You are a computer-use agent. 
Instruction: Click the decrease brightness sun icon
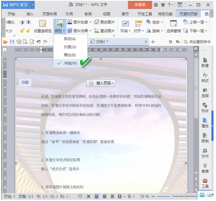[x=28, y=31]
